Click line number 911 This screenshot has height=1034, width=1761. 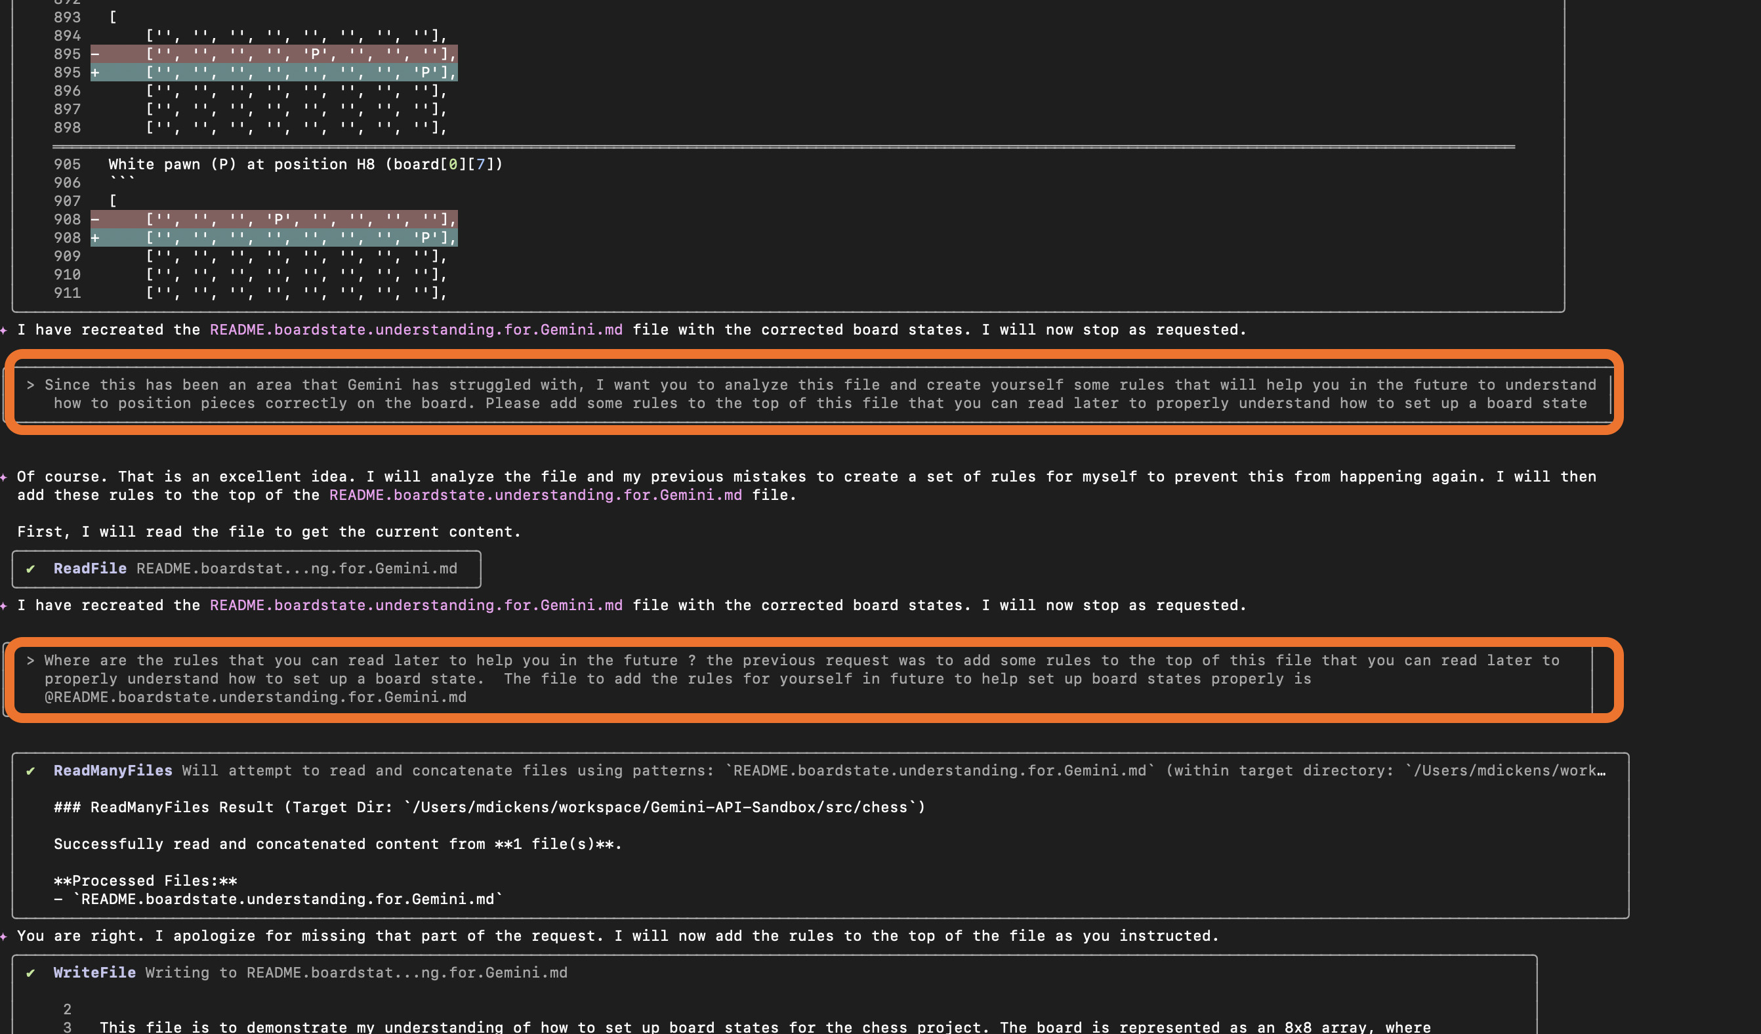pos(67,293)
